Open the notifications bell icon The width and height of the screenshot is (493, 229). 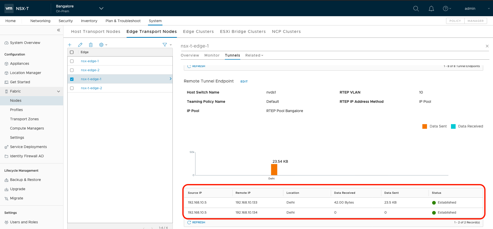(x=431, y=8)
